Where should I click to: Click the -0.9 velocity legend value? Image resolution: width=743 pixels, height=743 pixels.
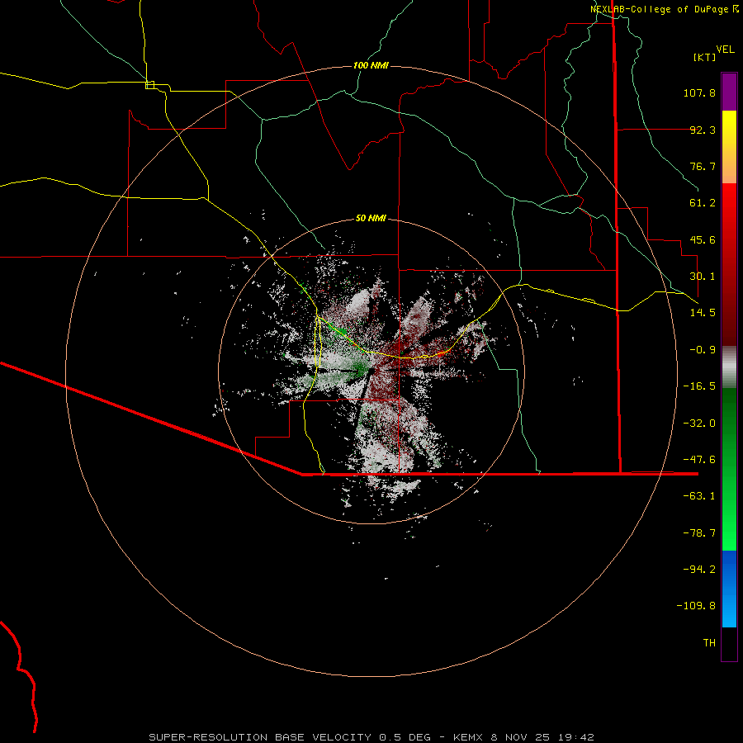703,350
